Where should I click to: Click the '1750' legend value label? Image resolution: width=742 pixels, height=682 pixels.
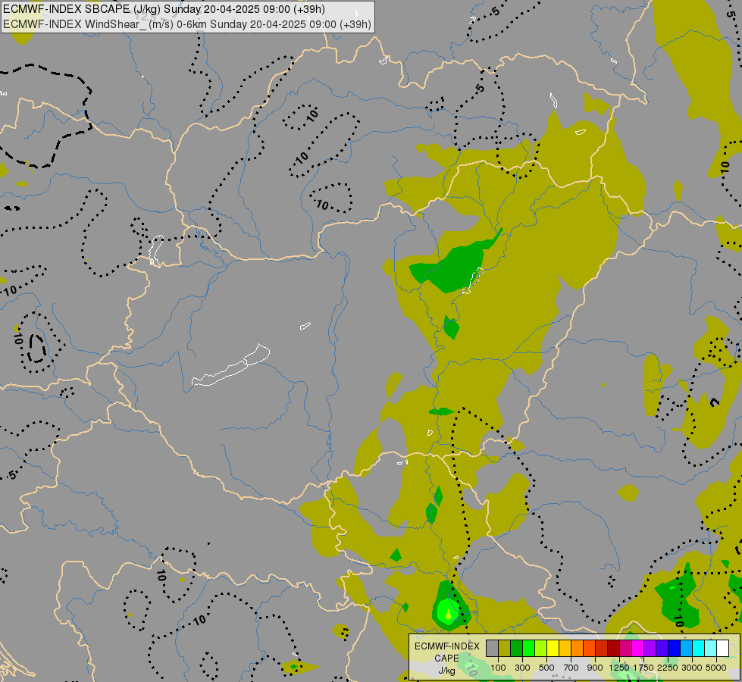(x=643, y=668)
